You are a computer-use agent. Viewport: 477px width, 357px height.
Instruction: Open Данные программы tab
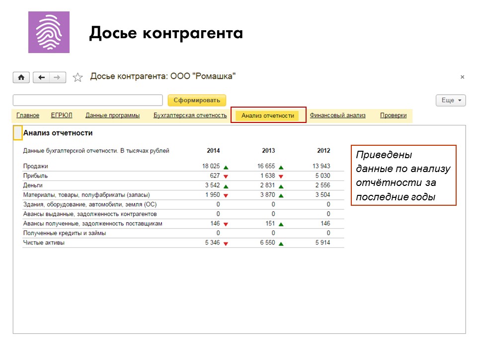[113, 116]
